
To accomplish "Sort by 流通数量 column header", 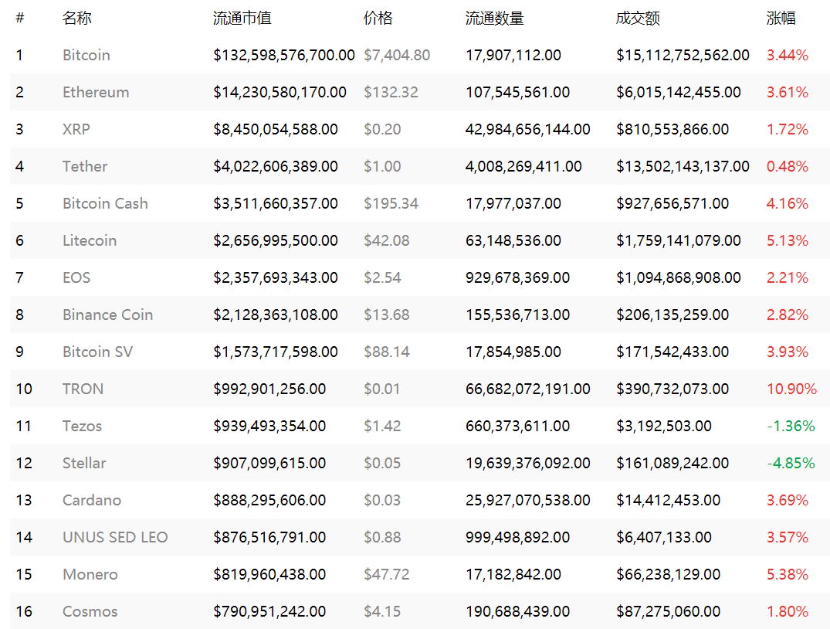I will pyautogui.click(x=494, y=18).
